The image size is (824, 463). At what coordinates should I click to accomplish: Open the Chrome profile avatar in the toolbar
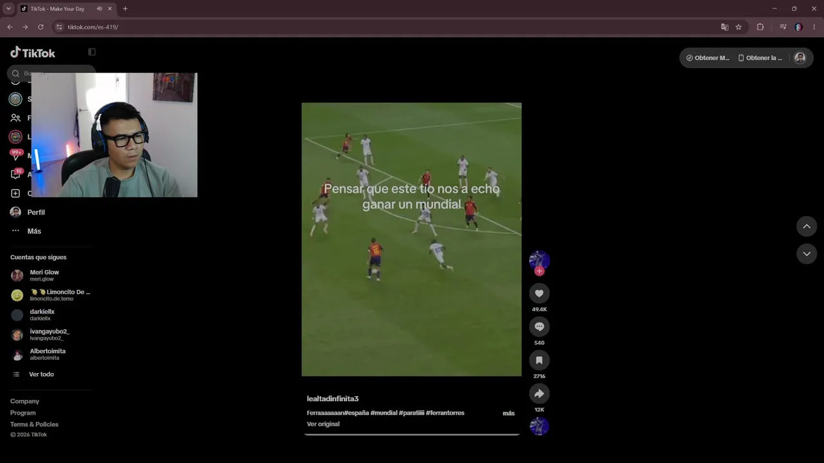pyautogui.click(x=798, y=27)
